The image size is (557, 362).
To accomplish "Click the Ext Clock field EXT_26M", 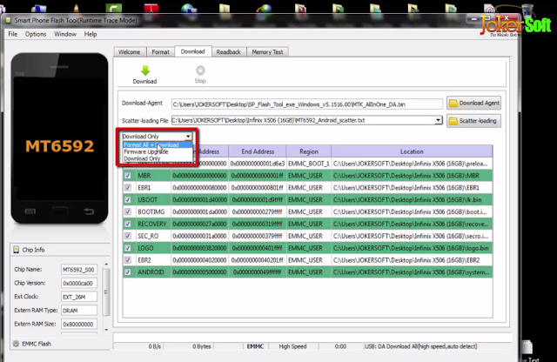I will pyautogui.click(x=79, y=297).
